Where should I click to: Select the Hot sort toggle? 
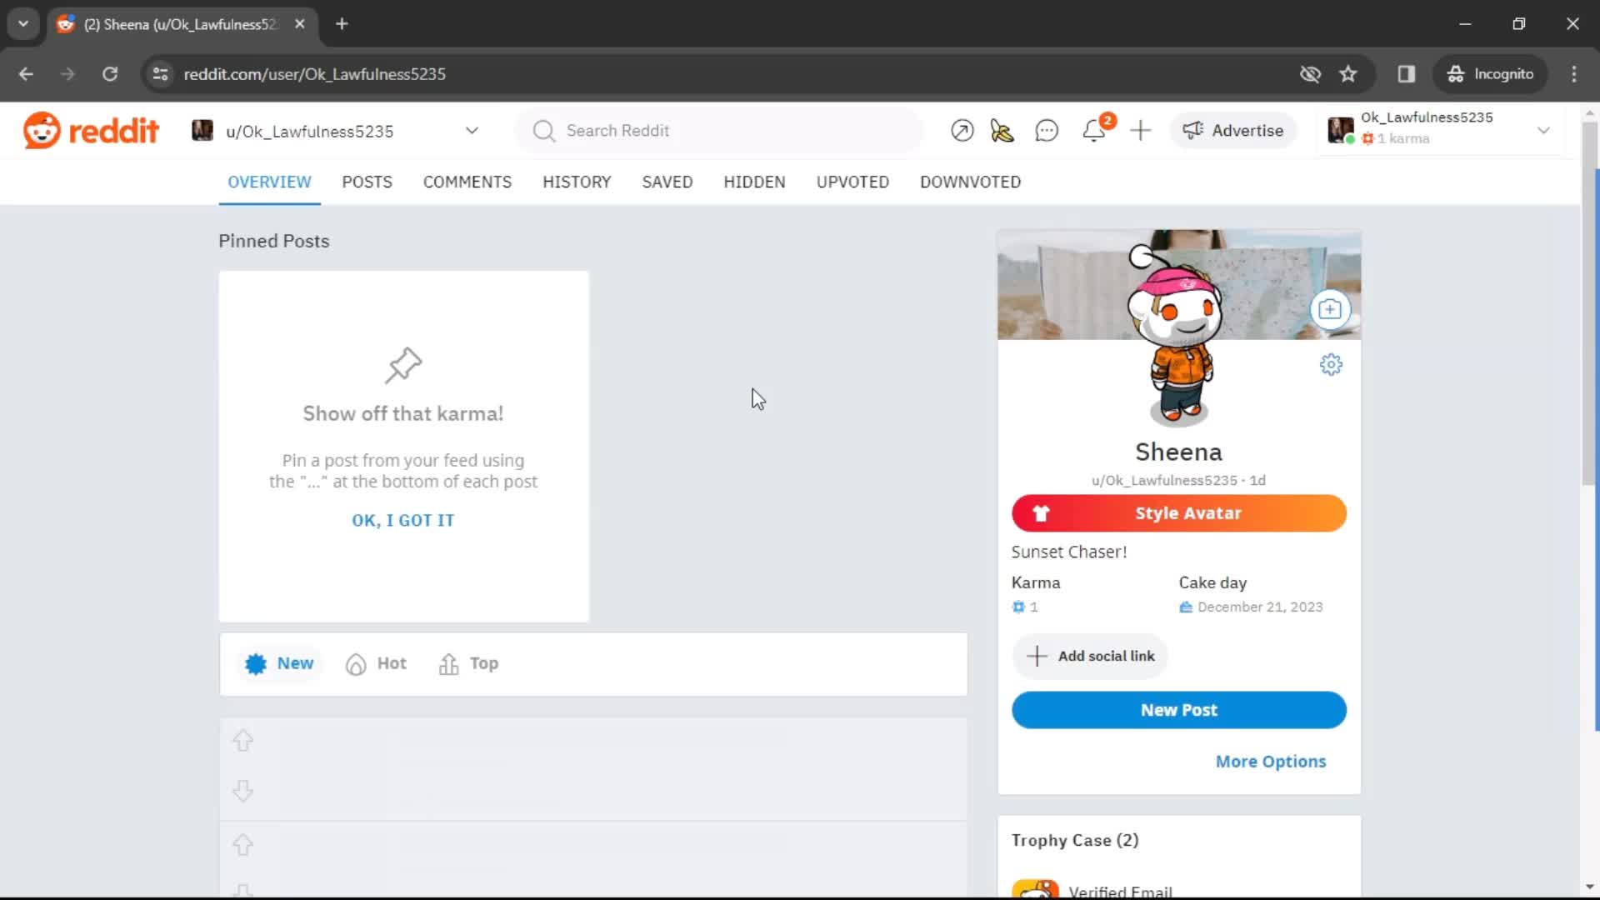377,662
